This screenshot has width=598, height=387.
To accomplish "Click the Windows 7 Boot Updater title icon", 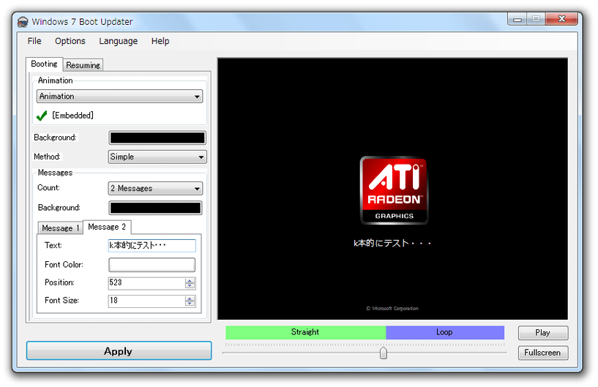I will (x=23, y=22).
